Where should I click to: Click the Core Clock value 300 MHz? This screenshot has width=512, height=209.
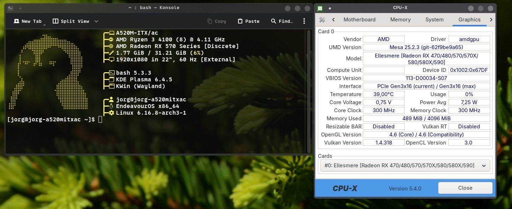click(384, 110)
